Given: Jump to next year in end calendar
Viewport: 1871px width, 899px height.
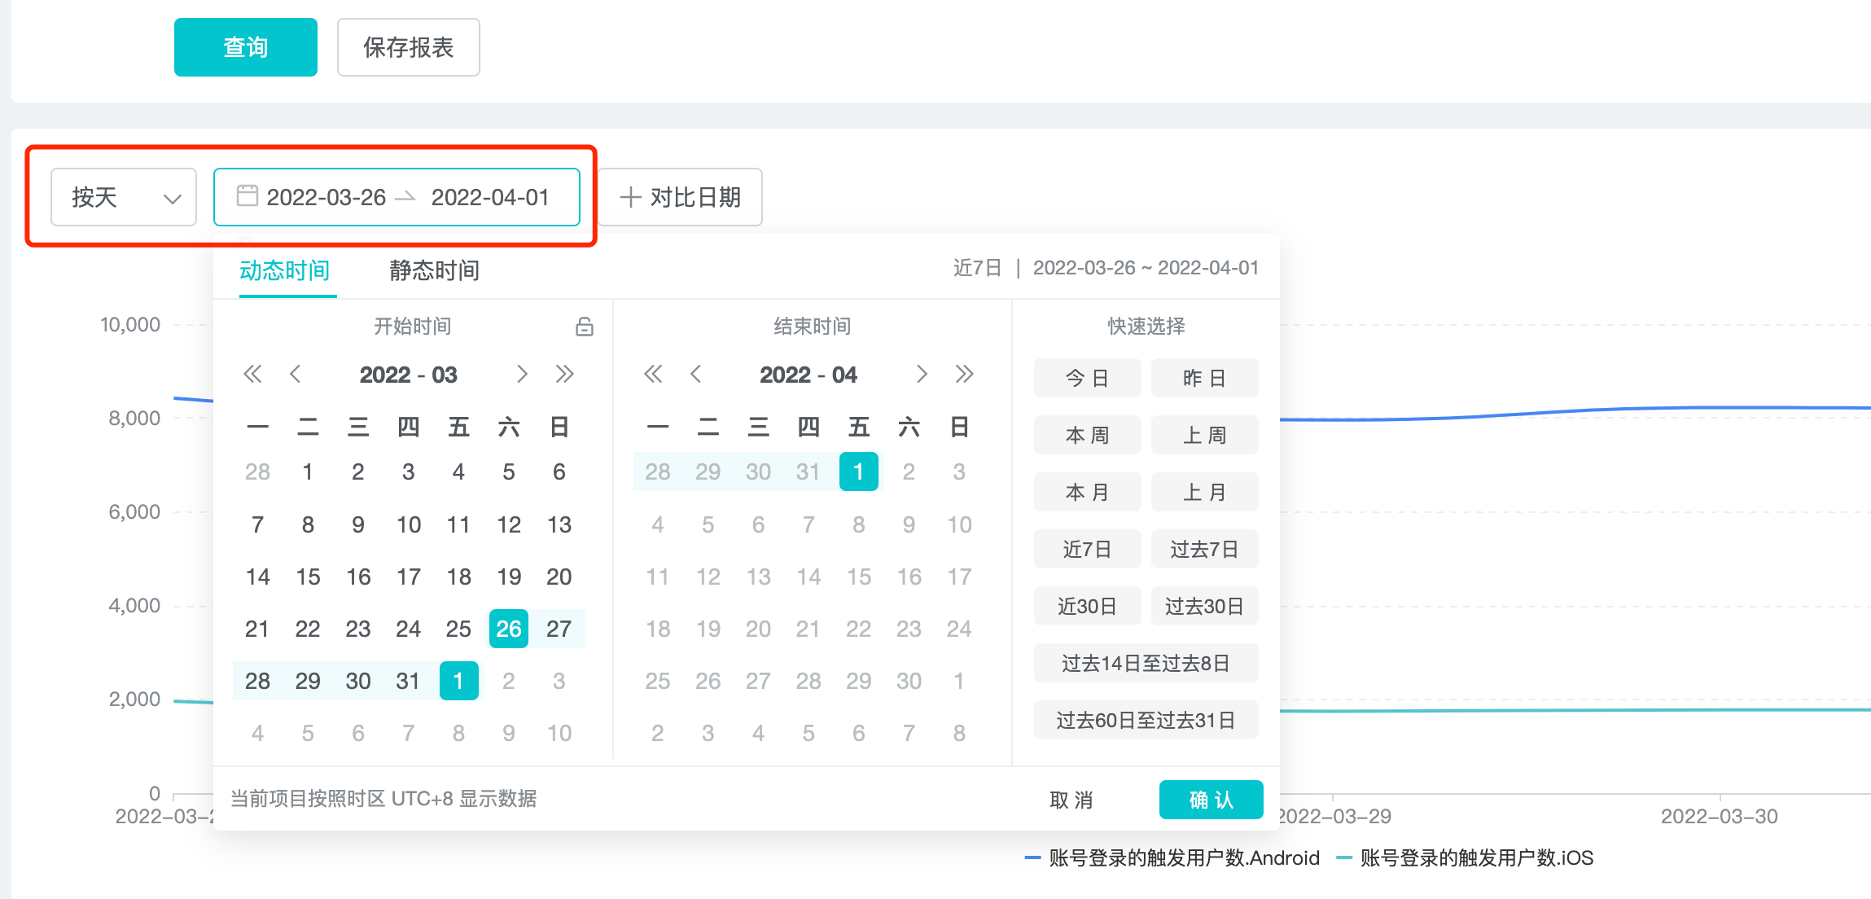Looking at the screenshot, I should [964, 375].
